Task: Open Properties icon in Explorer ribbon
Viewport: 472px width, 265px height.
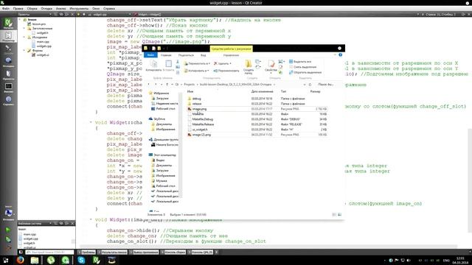Action: [271, 66]
